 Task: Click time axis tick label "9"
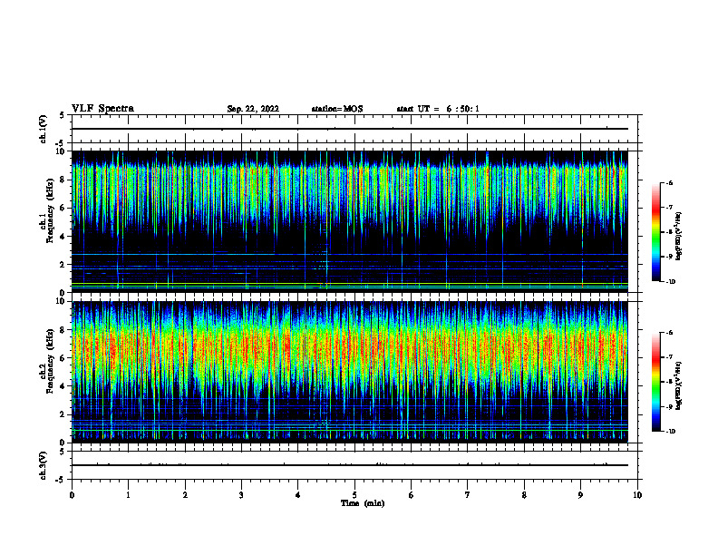point(580,495)
